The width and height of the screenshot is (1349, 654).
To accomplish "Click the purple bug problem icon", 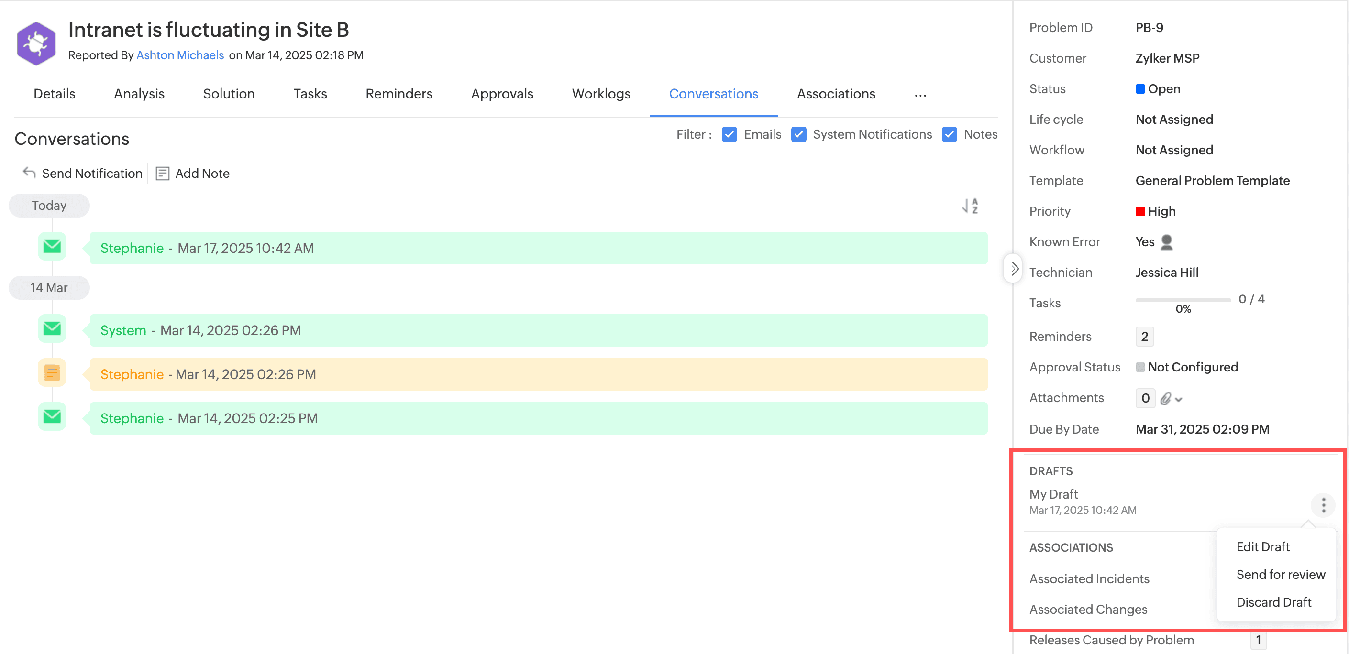I will (x=35, y=43).
